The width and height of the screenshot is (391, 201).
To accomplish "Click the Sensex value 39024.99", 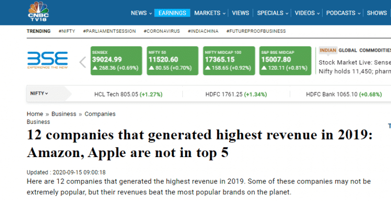I will 107,60.
